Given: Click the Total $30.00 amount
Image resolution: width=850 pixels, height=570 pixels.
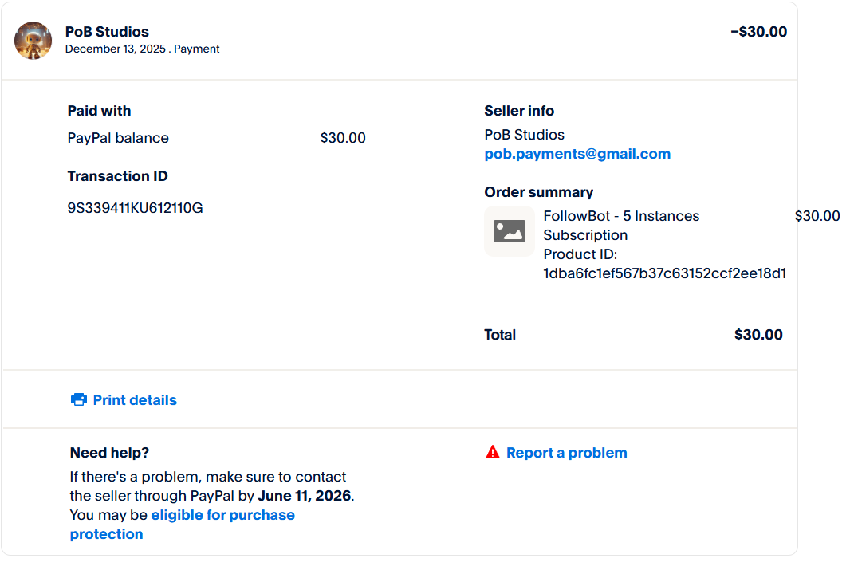Looking at the screenshot, I should tap(758, 335).
